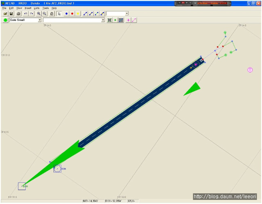The width and height of the screenshot is (262, 204).
Task: Select the arrow pointer tool
Action: [x=59, y=14]
